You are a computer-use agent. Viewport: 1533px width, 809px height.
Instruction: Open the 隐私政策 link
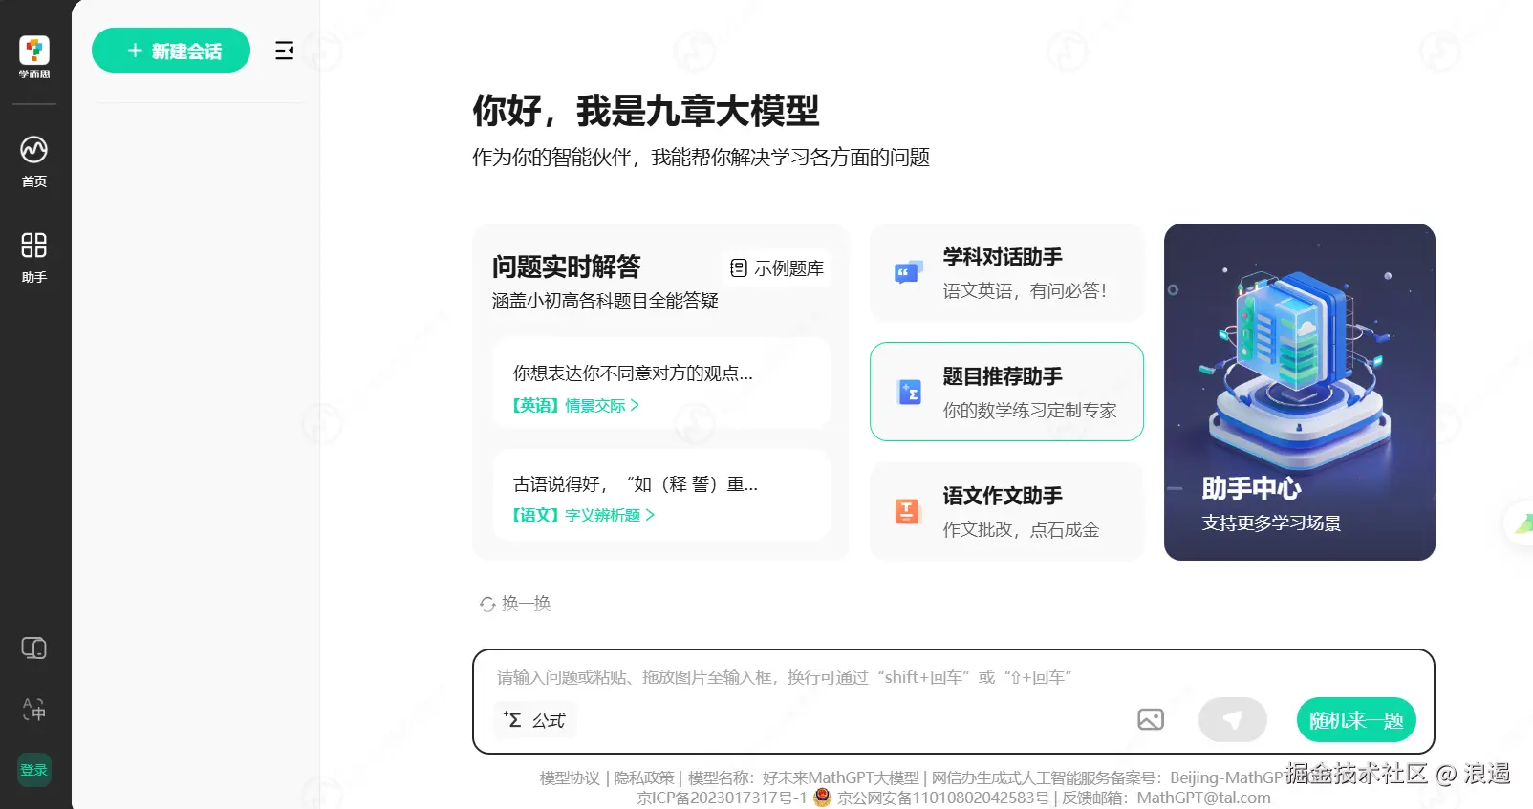[x=643, y=777]
